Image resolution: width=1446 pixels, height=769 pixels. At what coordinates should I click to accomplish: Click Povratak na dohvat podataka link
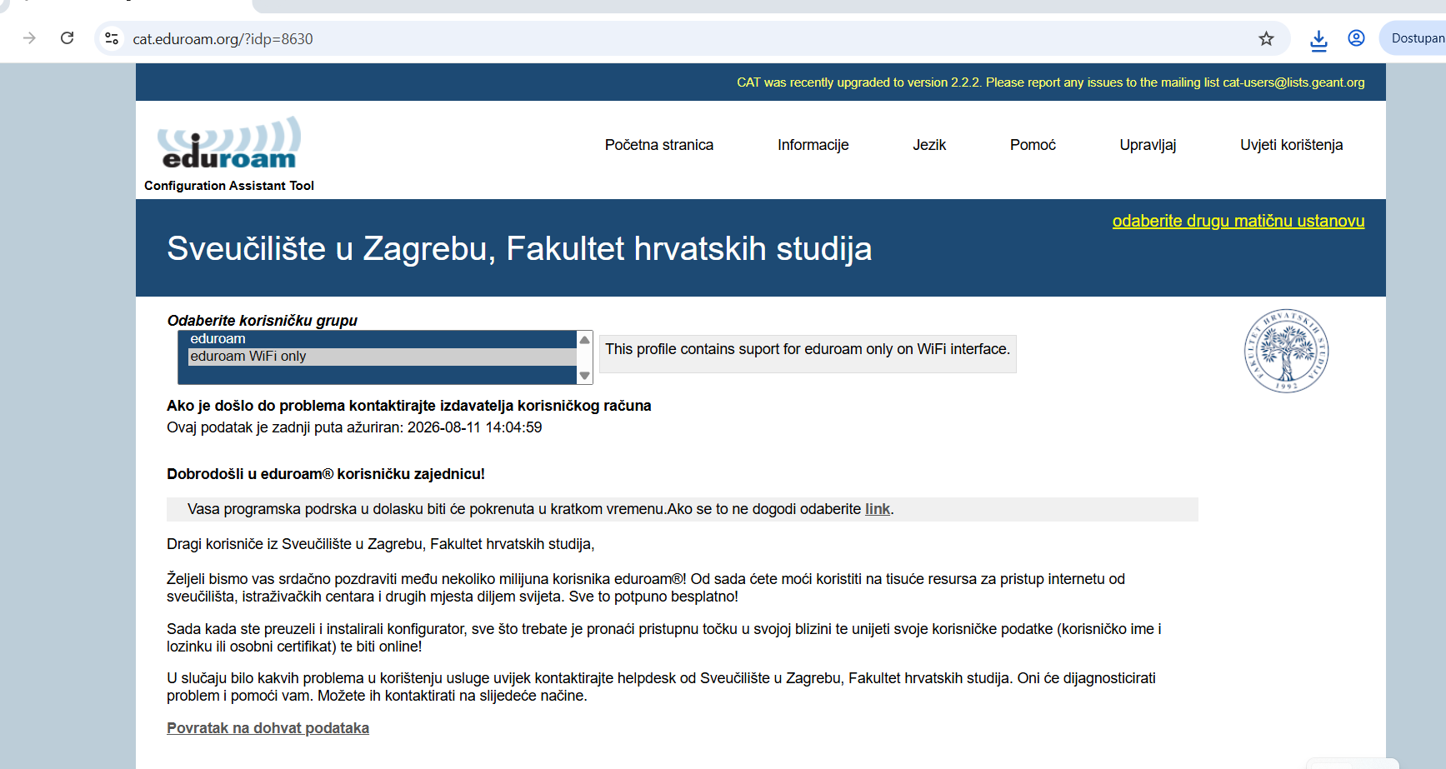pos(268,728)
